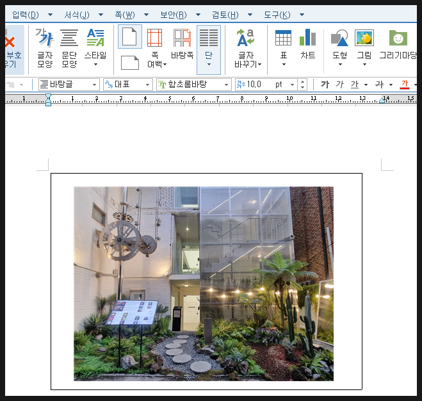Open the pt font size unit dropdown

click(x=292, y=85)
